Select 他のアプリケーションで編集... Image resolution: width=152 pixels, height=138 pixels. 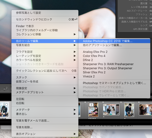[x=114, y=45]
